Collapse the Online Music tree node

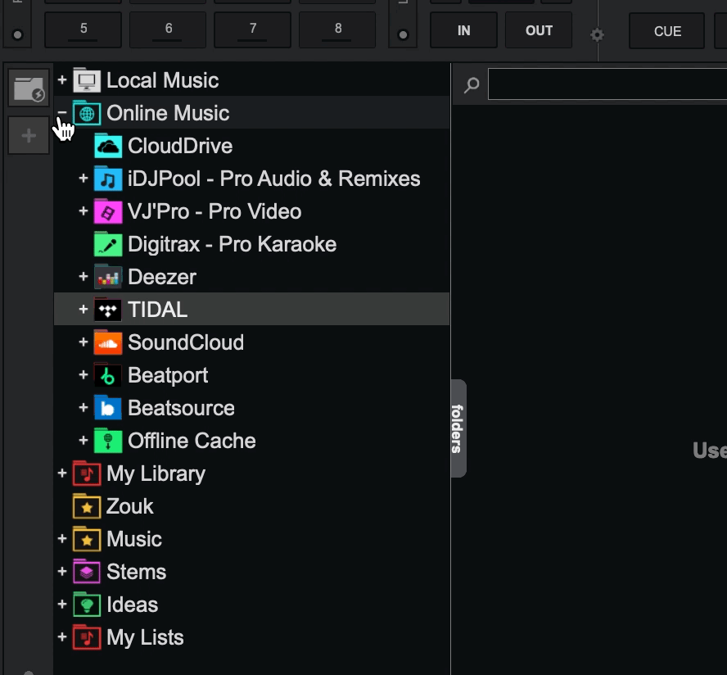[x=62, y=112]
